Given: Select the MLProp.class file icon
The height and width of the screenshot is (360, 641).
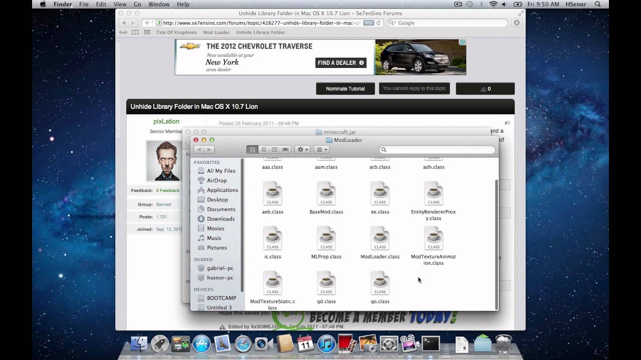Looking at the screenshot, I should coord(327,238).
